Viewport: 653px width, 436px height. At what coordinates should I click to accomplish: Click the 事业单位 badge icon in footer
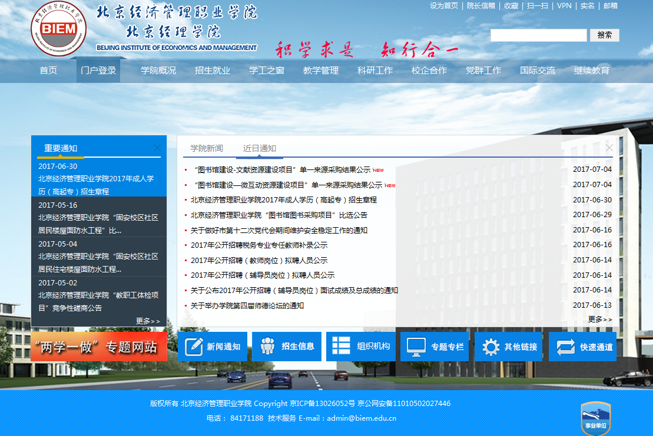(x=595, y=418)
